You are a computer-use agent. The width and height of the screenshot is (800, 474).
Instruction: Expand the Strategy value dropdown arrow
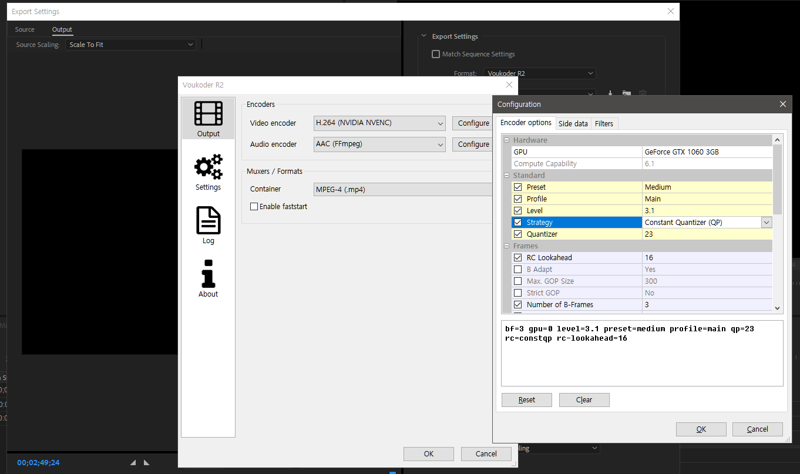click(767, 223)
